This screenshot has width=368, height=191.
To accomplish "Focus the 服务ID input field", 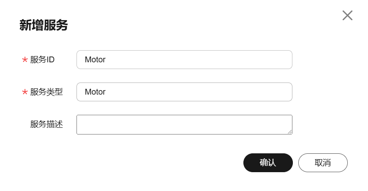I will pos(184,60).
